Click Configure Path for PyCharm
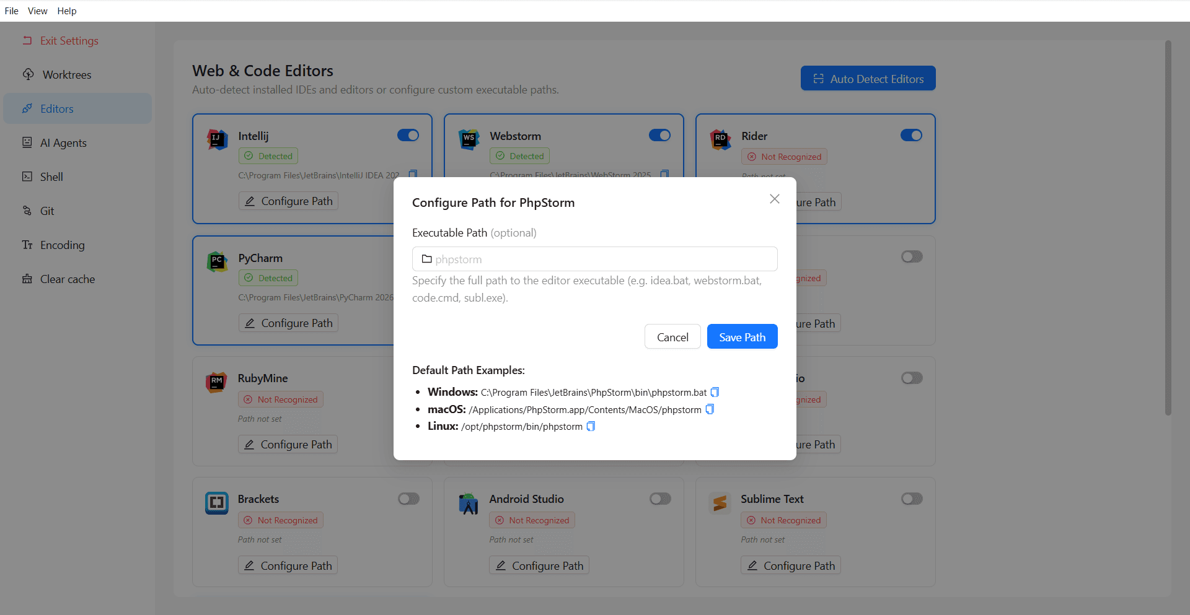 pos(288,323)
